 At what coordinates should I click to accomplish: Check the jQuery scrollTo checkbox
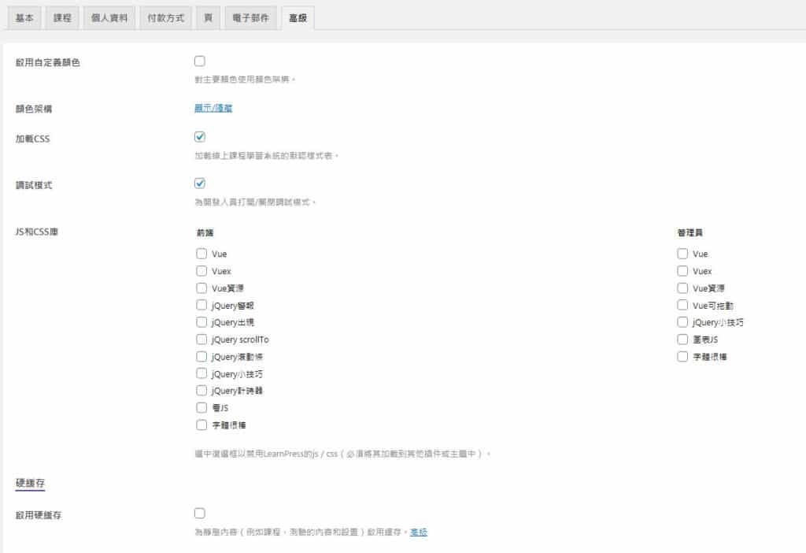[201, 340]
